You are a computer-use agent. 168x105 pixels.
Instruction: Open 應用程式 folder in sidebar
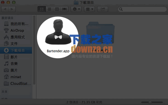[x=16, y=37]
